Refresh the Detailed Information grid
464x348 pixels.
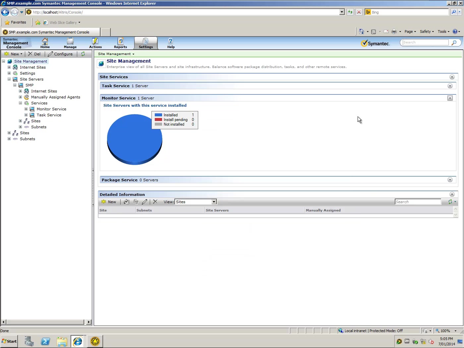coord(450,202)
